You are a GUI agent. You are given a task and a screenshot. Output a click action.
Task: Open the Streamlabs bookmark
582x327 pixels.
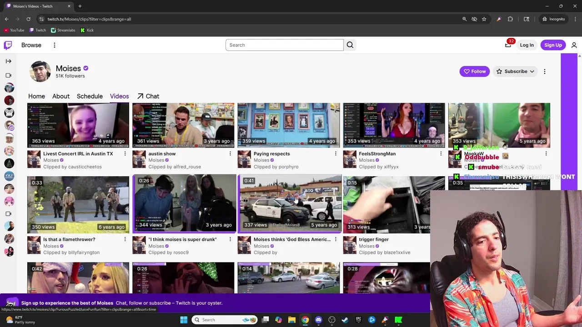tap(63, 30)
